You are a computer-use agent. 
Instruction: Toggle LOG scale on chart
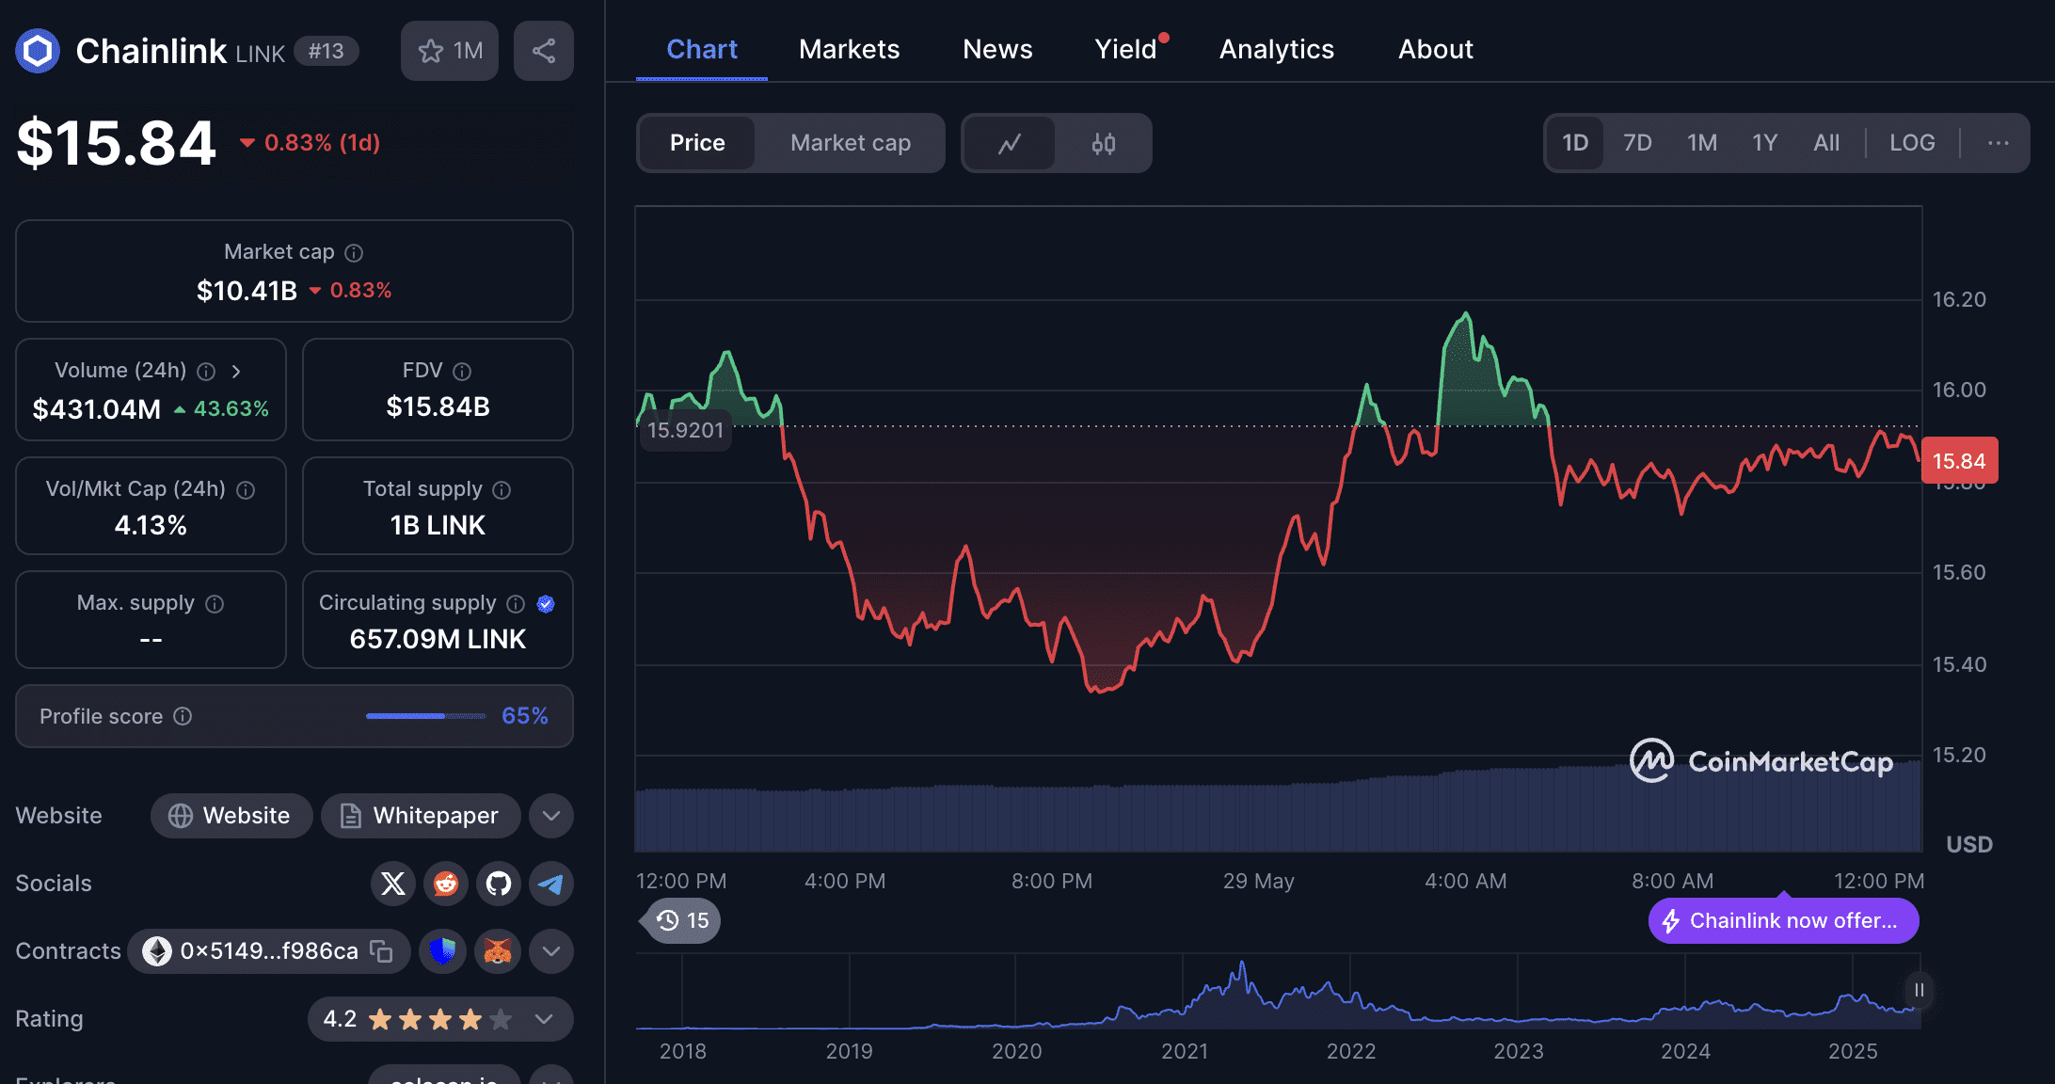point(1912,143)
